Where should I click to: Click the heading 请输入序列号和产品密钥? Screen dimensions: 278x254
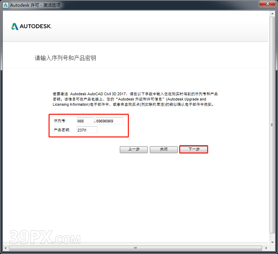pyautogui.click(x=65, y=58)
